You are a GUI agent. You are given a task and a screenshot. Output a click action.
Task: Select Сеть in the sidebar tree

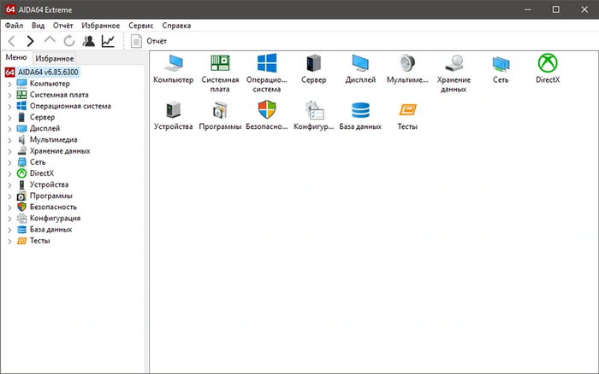coord(38,162)
